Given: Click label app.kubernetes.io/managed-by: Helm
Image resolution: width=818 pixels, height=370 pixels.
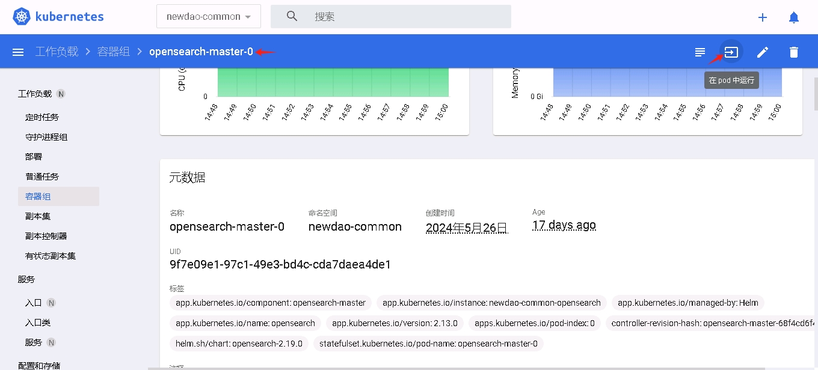Looking at the screenshot, I should tap(688, 303).
